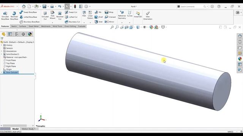Activate the Shell tool
Screen dimensions: 243x136
tap(98, 22)
